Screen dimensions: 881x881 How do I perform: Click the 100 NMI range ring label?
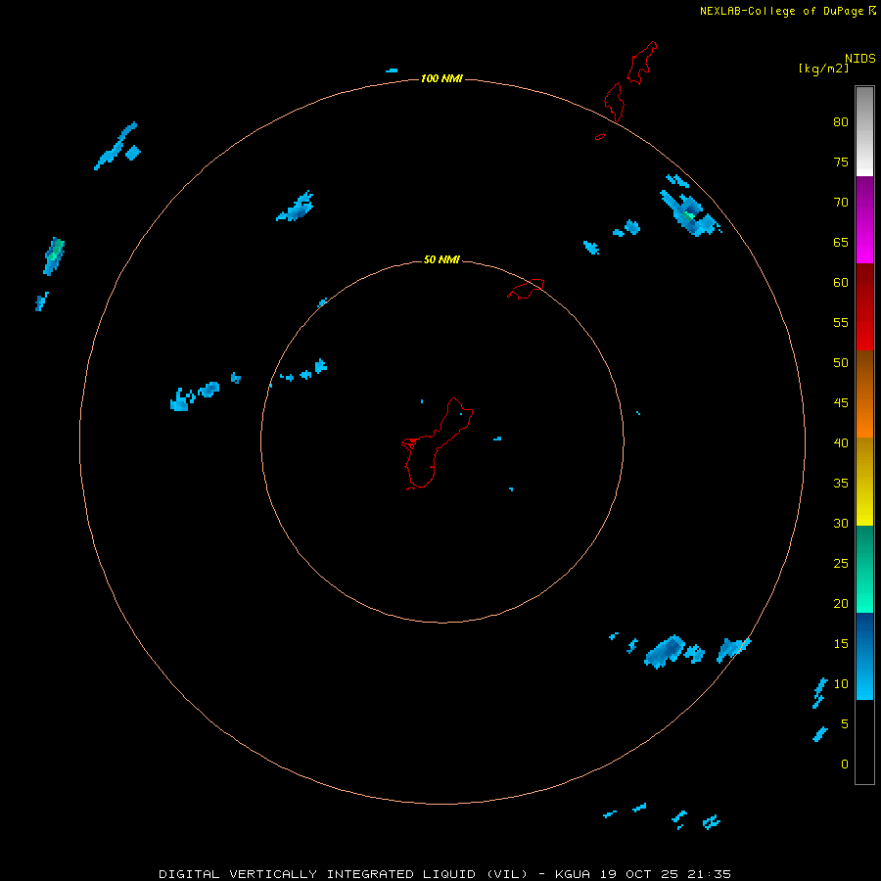click(441, 78)
